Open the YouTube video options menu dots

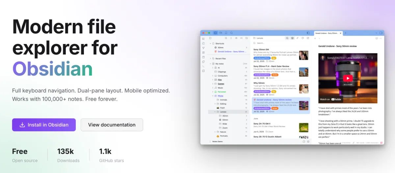[372, 58]
